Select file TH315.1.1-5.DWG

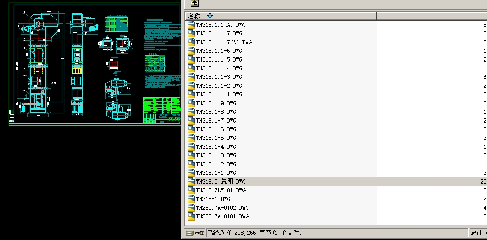pos(219,59)
